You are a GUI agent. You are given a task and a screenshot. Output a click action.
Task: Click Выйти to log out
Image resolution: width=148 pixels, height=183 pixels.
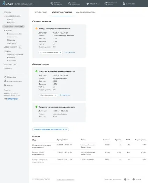[x=10, y=85]
